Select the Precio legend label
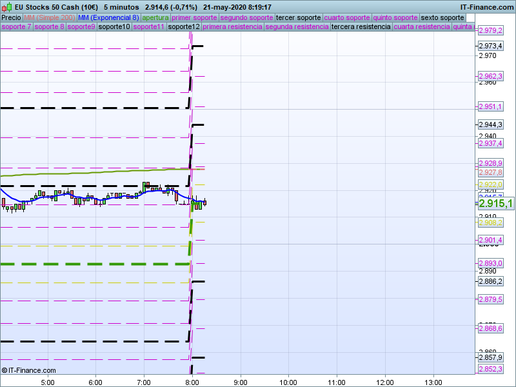 pyautogui.click(x=11, y=17)
